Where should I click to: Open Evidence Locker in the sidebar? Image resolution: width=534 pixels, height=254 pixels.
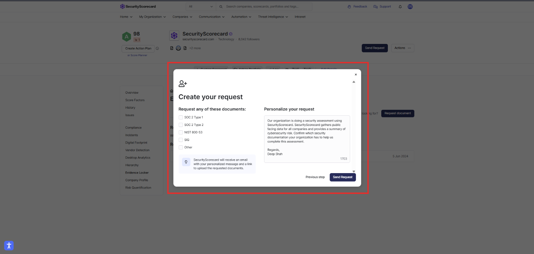click(x=137, y=173)
